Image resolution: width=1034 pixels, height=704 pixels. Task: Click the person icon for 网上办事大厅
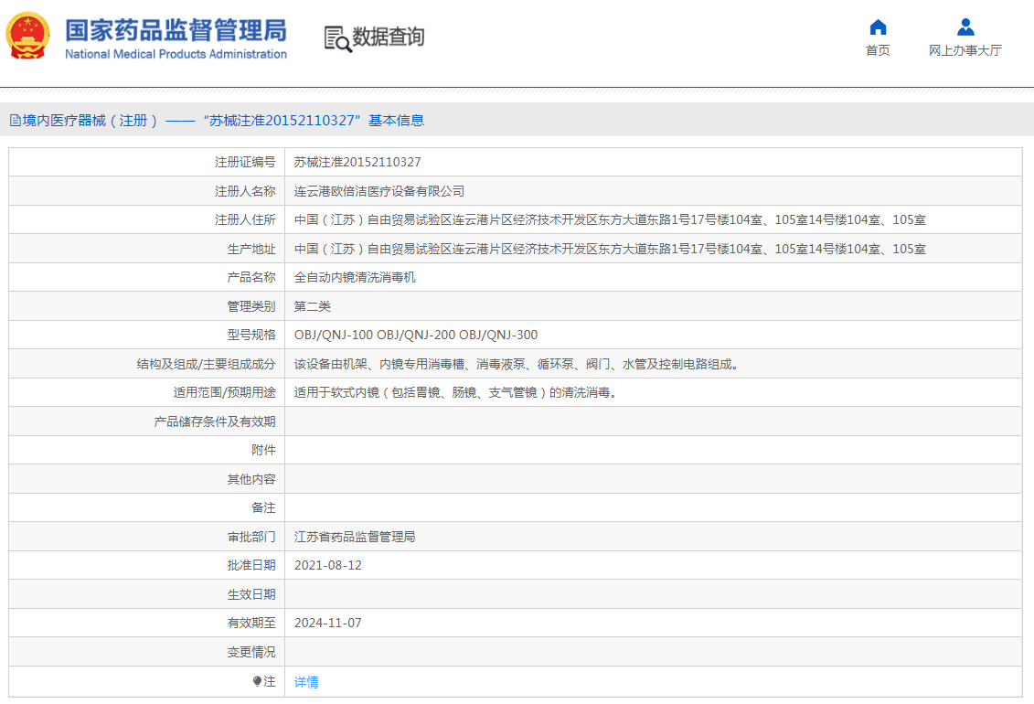point(965,27)
